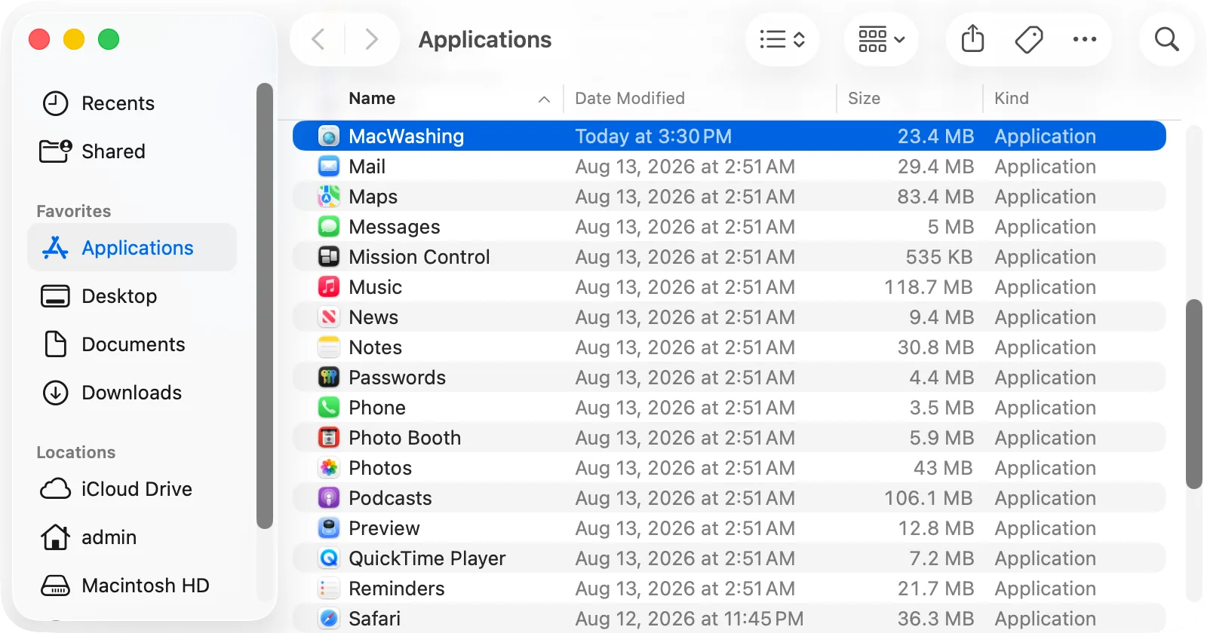Click the sidebar scrollbar
This screenshot has width=1207, height=633.
pyautogui.click(x=264, y=305)
